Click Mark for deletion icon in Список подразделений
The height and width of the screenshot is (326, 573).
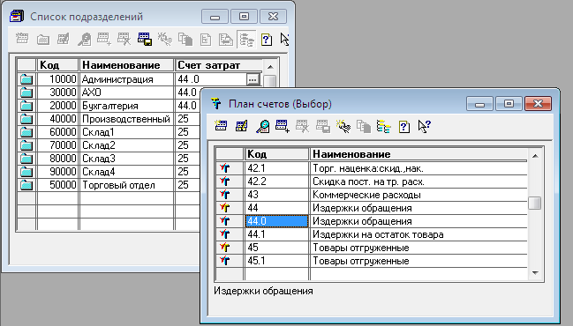click(124, 39)
